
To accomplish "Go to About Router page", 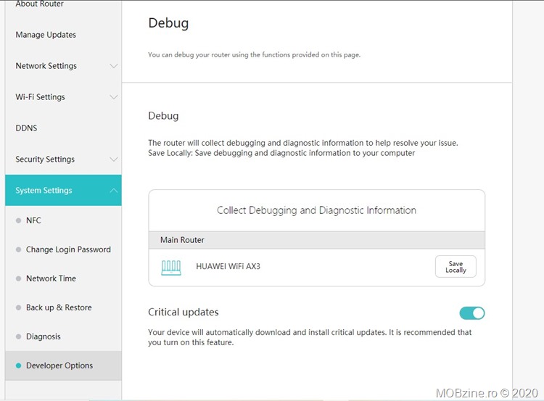I will click(39, 4).
